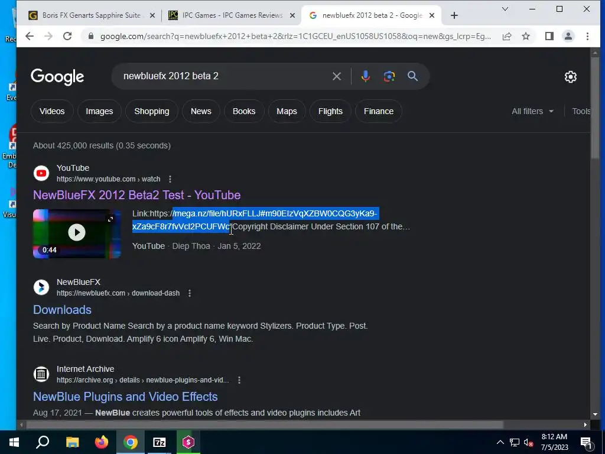Expand the All filters dropdown
This screenshot has height=454, width=605.
point(532,111)
